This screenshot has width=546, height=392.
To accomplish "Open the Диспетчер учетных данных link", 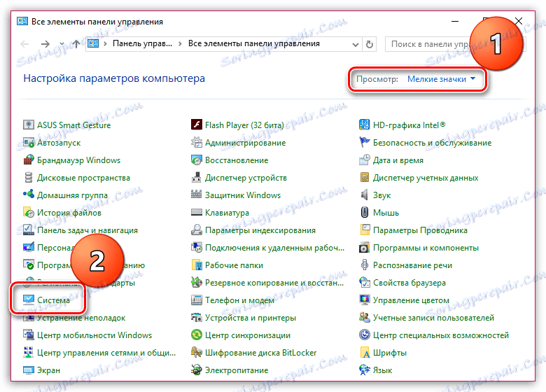I will coord(426,178).
